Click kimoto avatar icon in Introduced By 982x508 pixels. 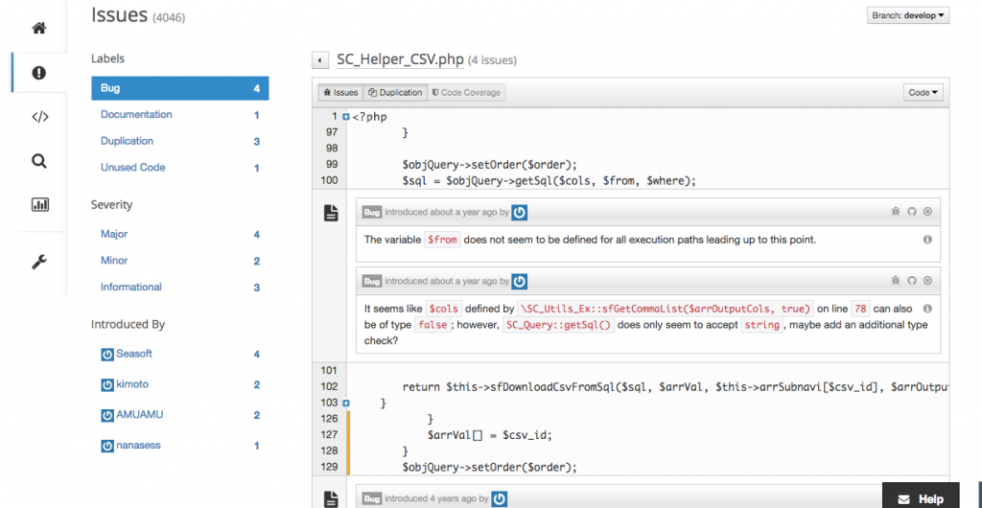(x=107, y=384)
